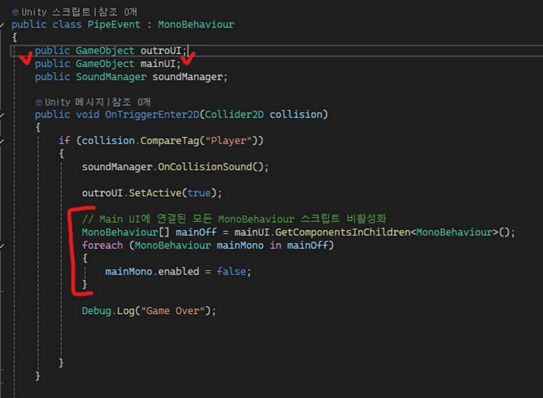Click collision in the if condition

(x=108, y=140)
